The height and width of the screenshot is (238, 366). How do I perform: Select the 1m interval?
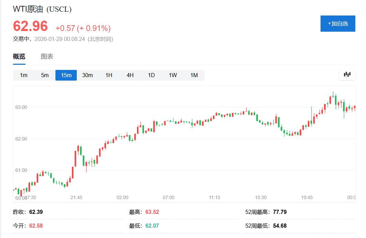tap(23, 75)
